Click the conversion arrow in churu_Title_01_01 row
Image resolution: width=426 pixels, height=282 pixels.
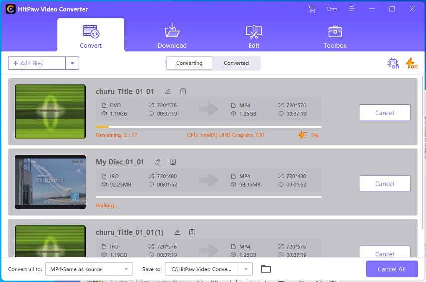(x=209, y=109)
